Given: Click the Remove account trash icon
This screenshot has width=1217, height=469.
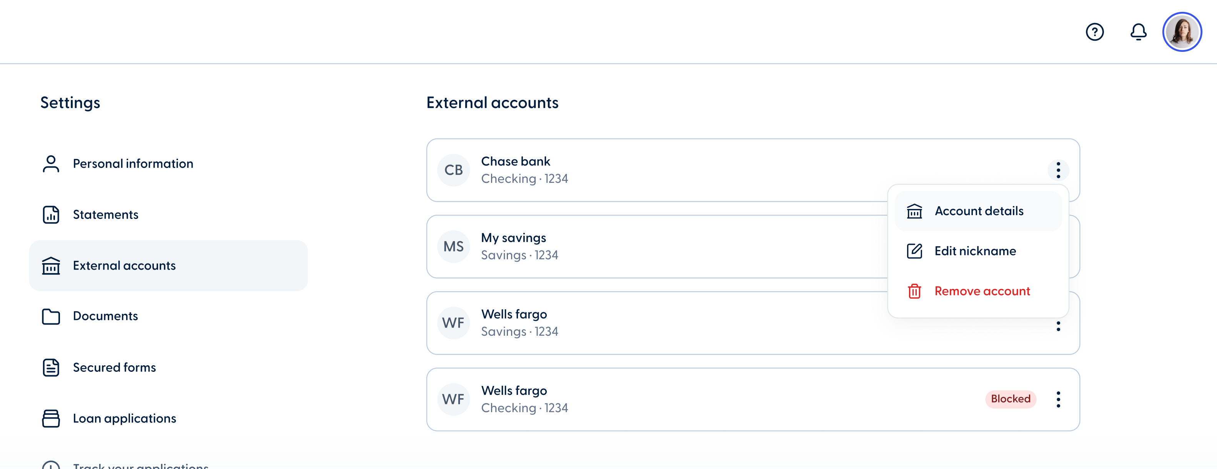Looking at the screenshot, I should point(915,292).
